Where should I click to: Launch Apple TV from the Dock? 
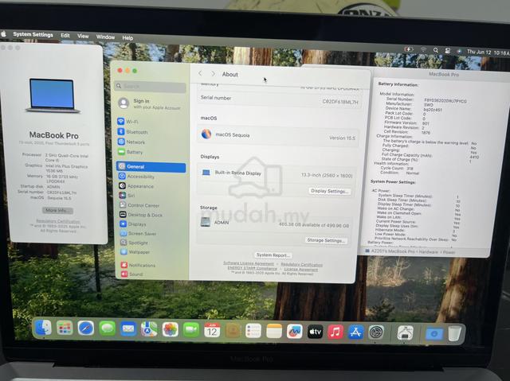coord(316,332)
